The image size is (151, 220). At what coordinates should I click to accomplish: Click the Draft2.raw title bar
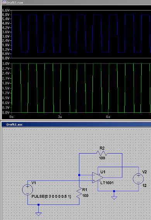click(x=76, y=2)
